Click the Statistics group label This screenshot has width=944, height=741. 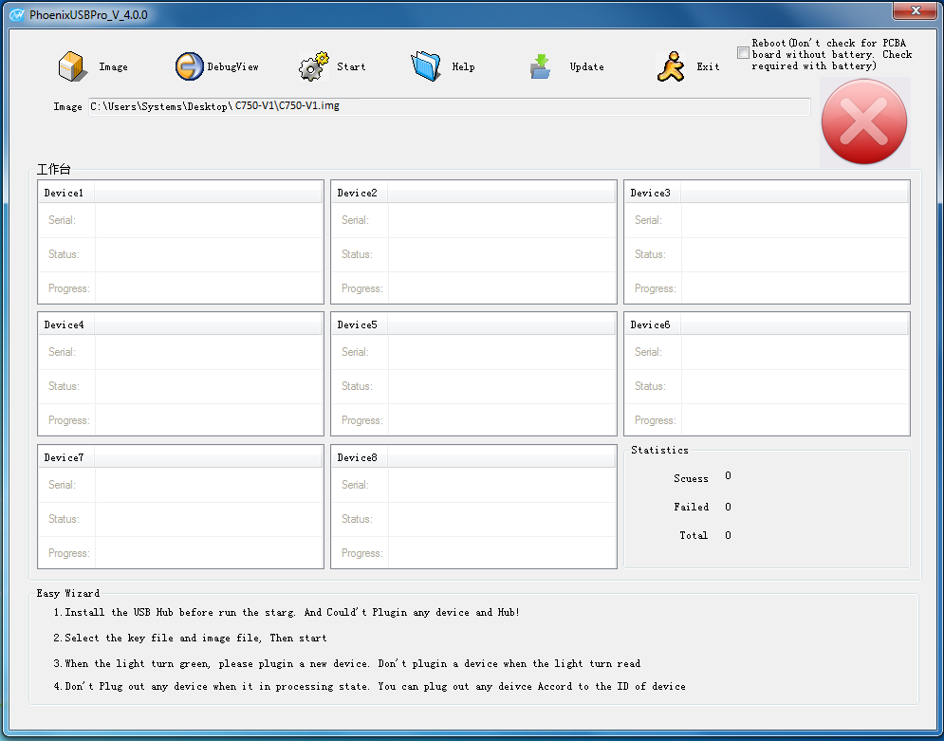659,451
